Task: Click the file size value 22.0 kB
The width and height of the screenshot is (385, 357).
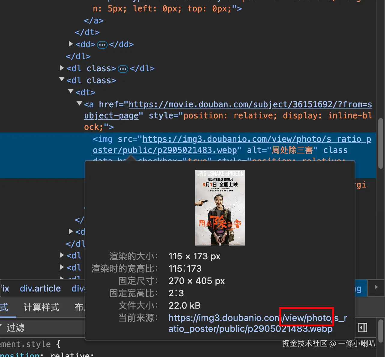Action: pyautogui.click(x=184, y=305)
